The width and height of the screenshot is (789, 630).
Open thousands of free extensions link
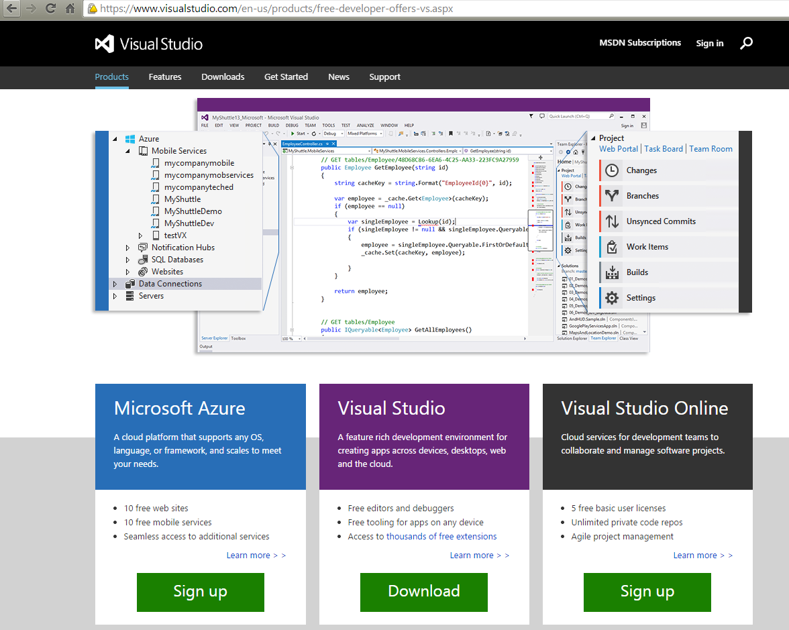tap(441, 537)
